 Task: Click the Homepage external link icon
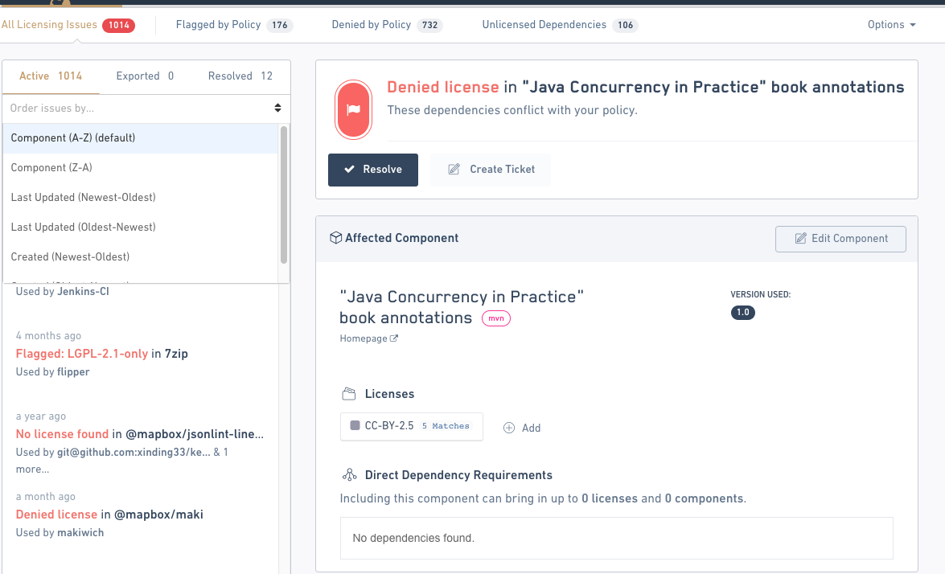[393, 338]
